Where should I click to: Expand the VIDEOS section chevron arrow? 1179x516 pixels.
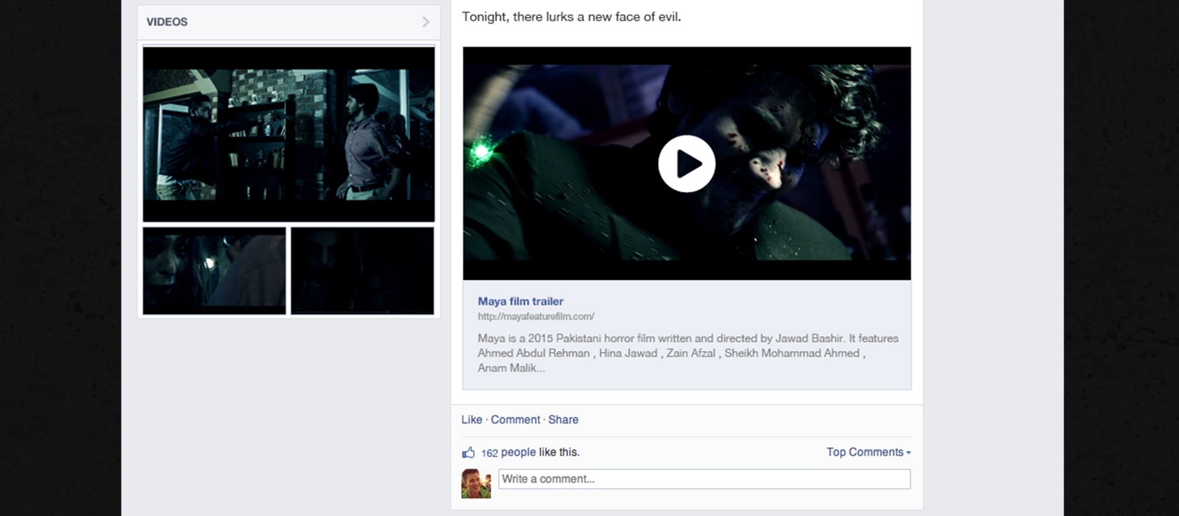click(x=426, y=22)
